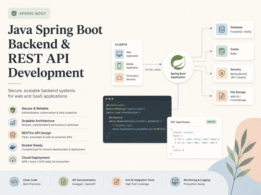The image size is (261, 195).
Task: Click the Bob User JSON row
Action: pyautogui.click(x=196, y=143)
